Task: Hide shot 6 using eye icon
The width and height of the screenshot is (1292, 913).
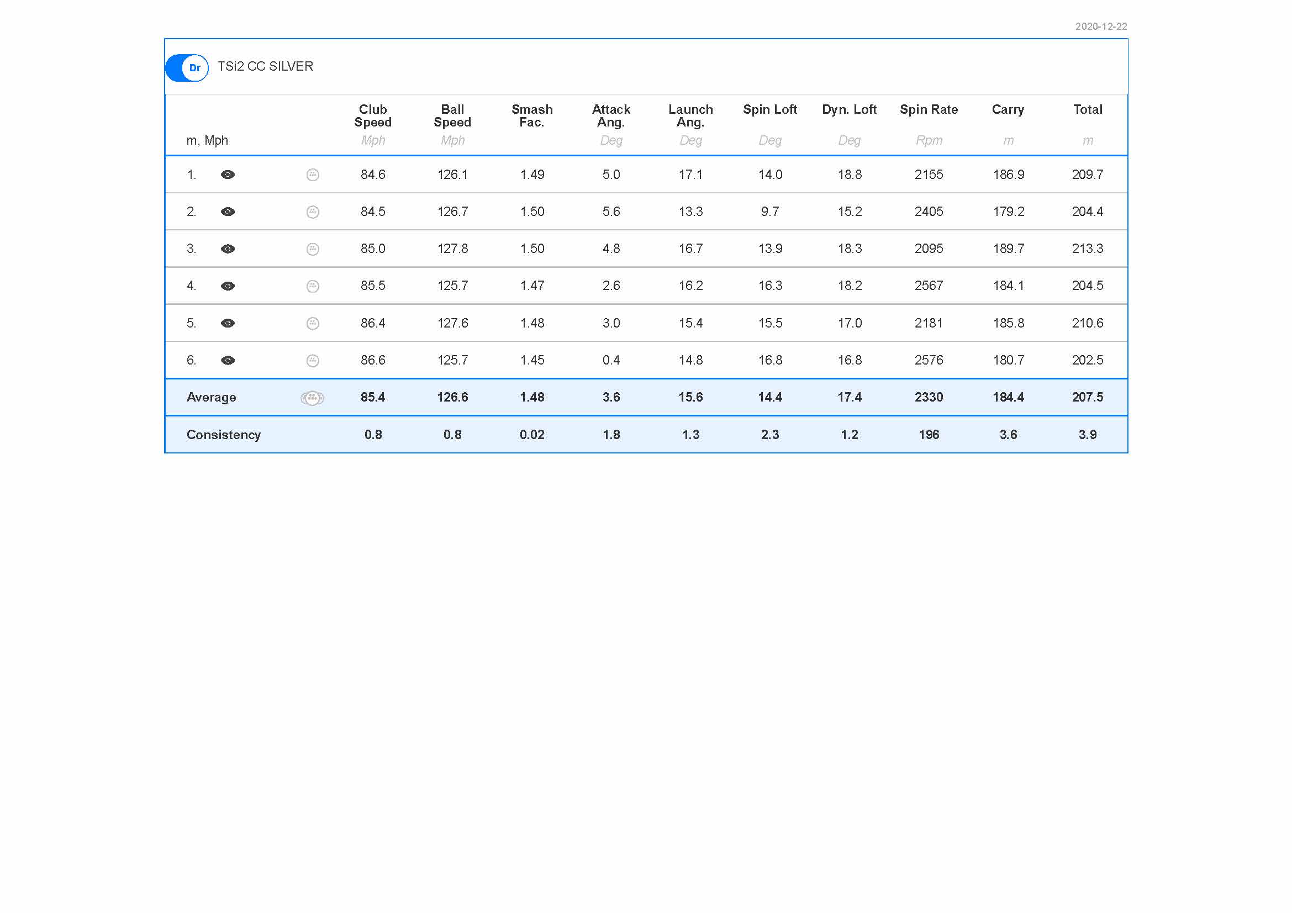Action: pos(228,360)
